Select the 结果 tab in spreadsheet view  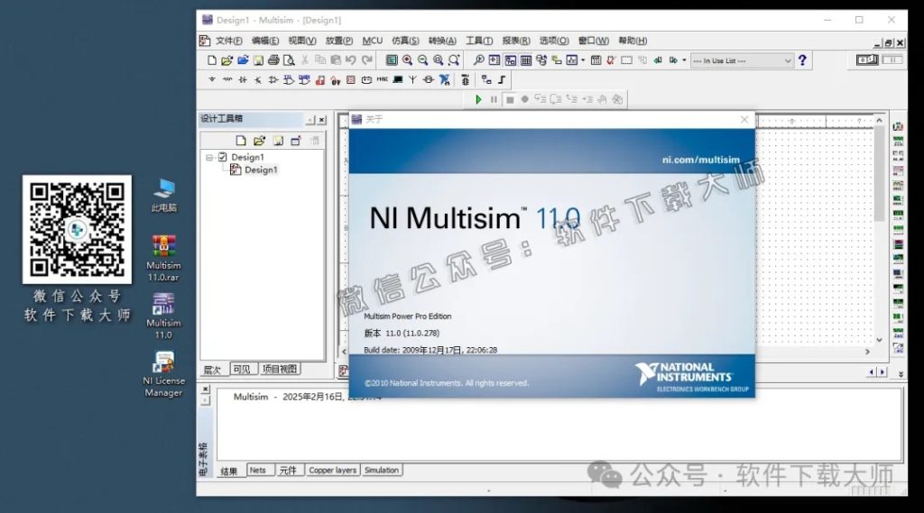click(x=228, y=472)
